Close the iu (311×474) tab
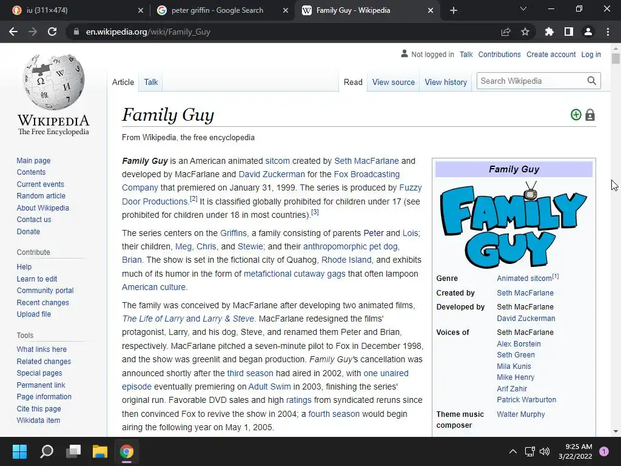This screenshot has width=621, height=466. point(141,11)
